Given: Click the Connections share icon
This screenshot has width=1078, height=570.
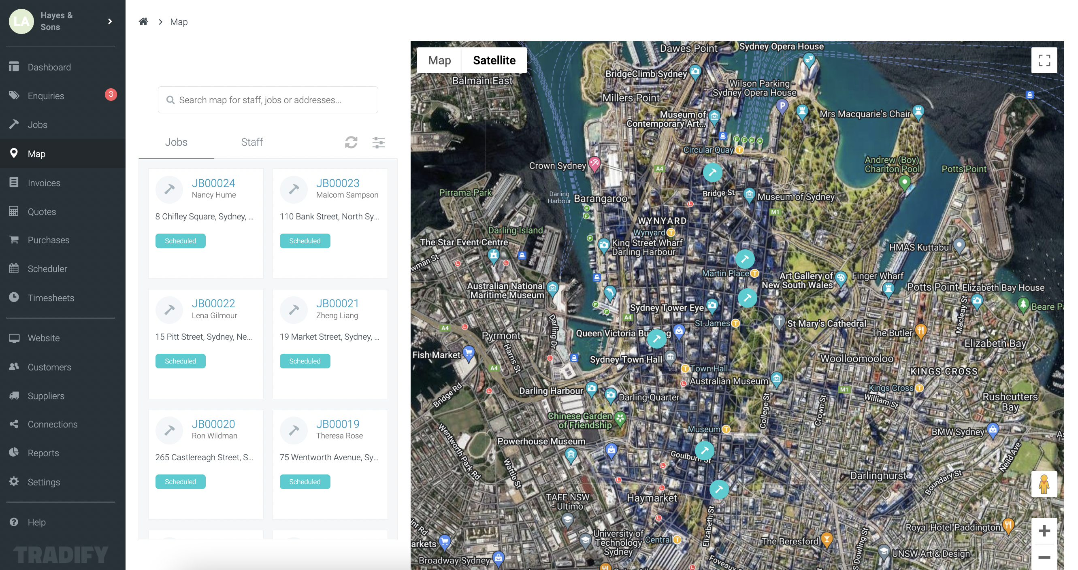Looking at the screenshot, I should coord(14,424).
